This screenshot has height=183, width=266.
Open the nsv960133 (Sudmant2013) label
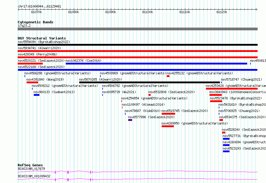click(54, 92)
